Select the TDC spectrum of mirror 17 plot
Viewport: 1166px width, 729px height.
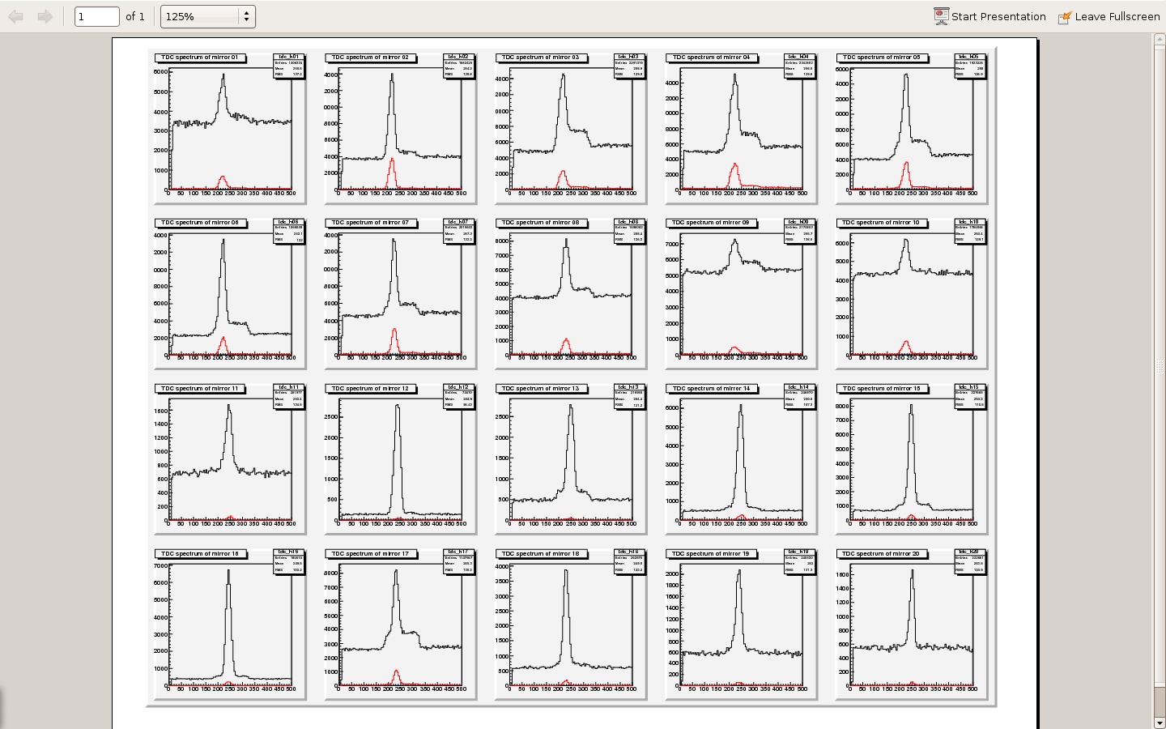coord(400,623)
